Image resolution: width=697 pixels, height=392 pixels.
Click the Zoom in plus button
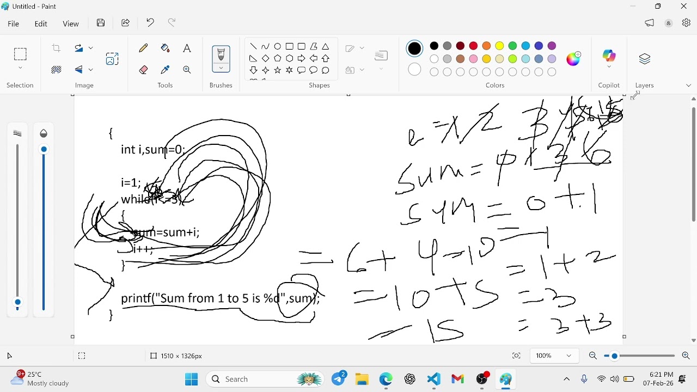click(687, 357)
